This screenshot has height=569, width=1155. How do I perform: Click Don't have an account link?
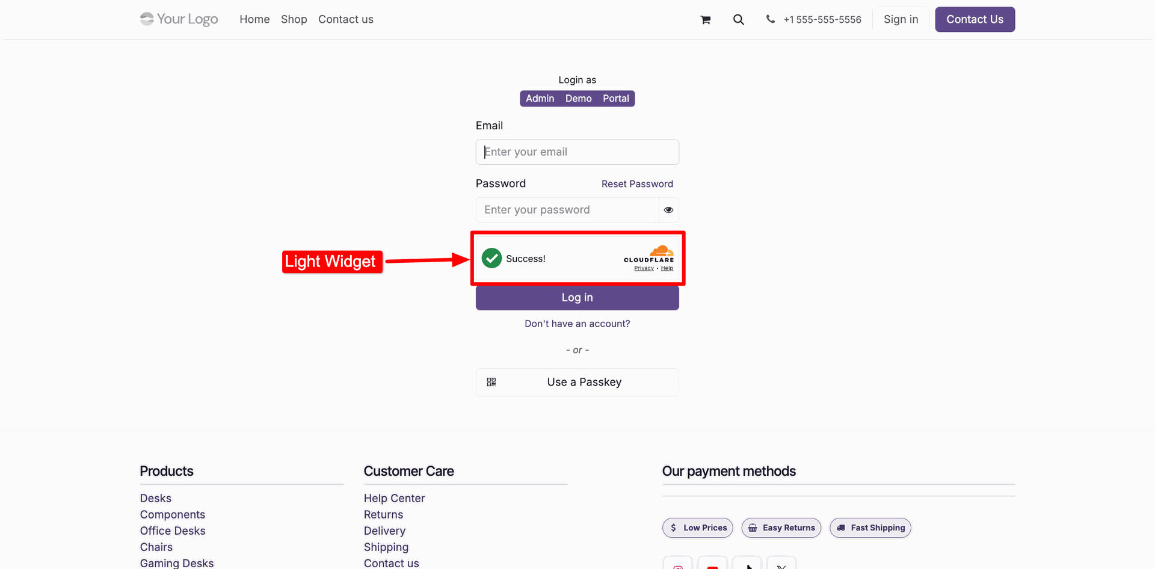(577, 324)
